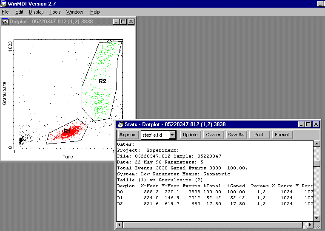
Task: Open the File menu
Action: pyautogui.click(x=5, y=12)
